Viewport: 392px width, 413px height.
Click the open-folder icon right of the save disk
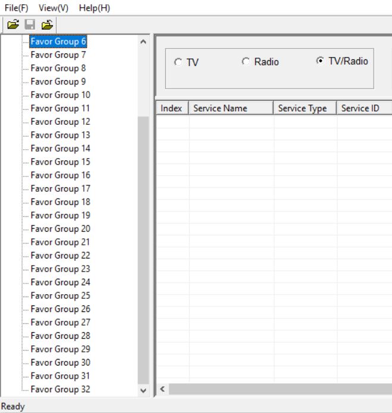coord(47,24)
